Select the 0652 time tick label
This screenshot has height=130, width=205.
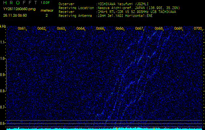coord(41,29)
